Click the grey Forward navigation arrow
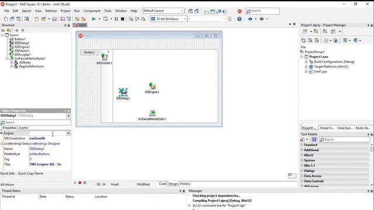374x210 pixels. 262,19
